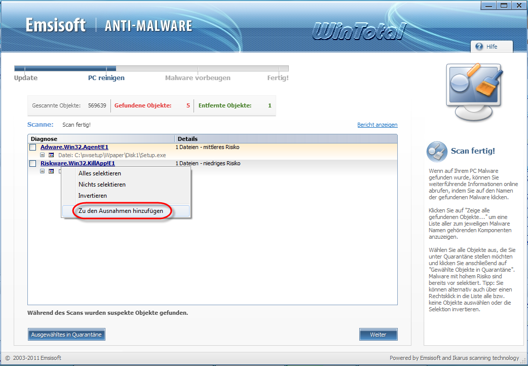Screen dimensions: 528x366
Task: Click the round magnifier icon beside Scan fertig!
Action: (x=437, y=152)
